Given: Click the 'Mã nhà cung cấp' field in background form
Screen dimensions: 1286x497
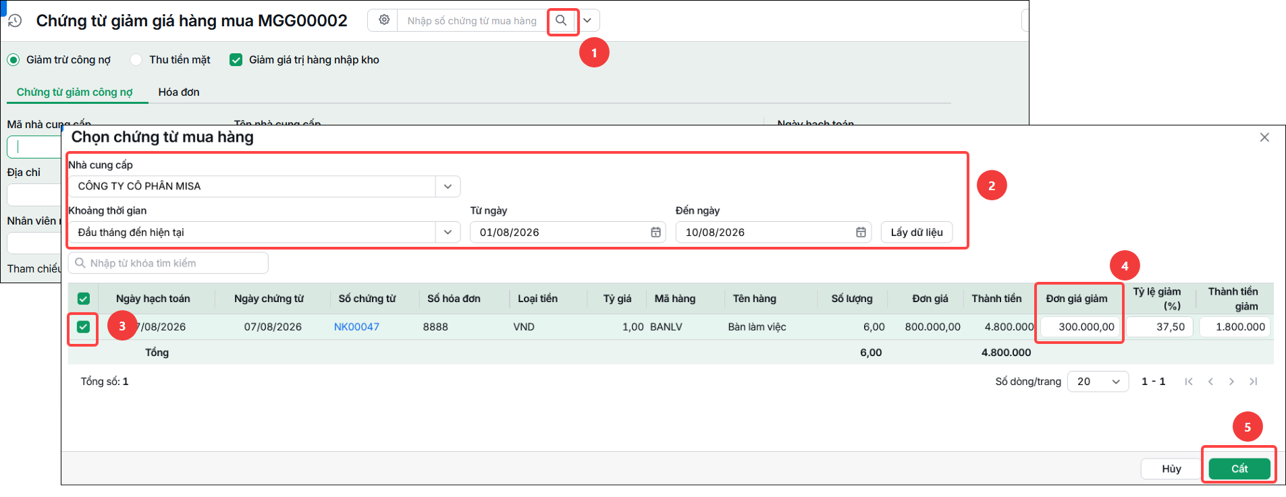Looking at the screenshot, I should [34, 146].
